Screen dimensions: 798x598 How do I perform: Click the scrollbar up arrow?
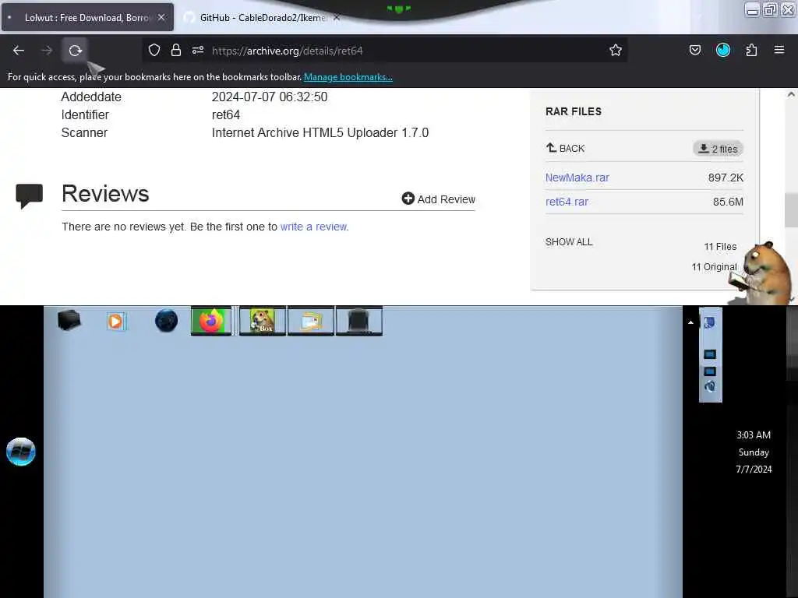tap(791, 94)
